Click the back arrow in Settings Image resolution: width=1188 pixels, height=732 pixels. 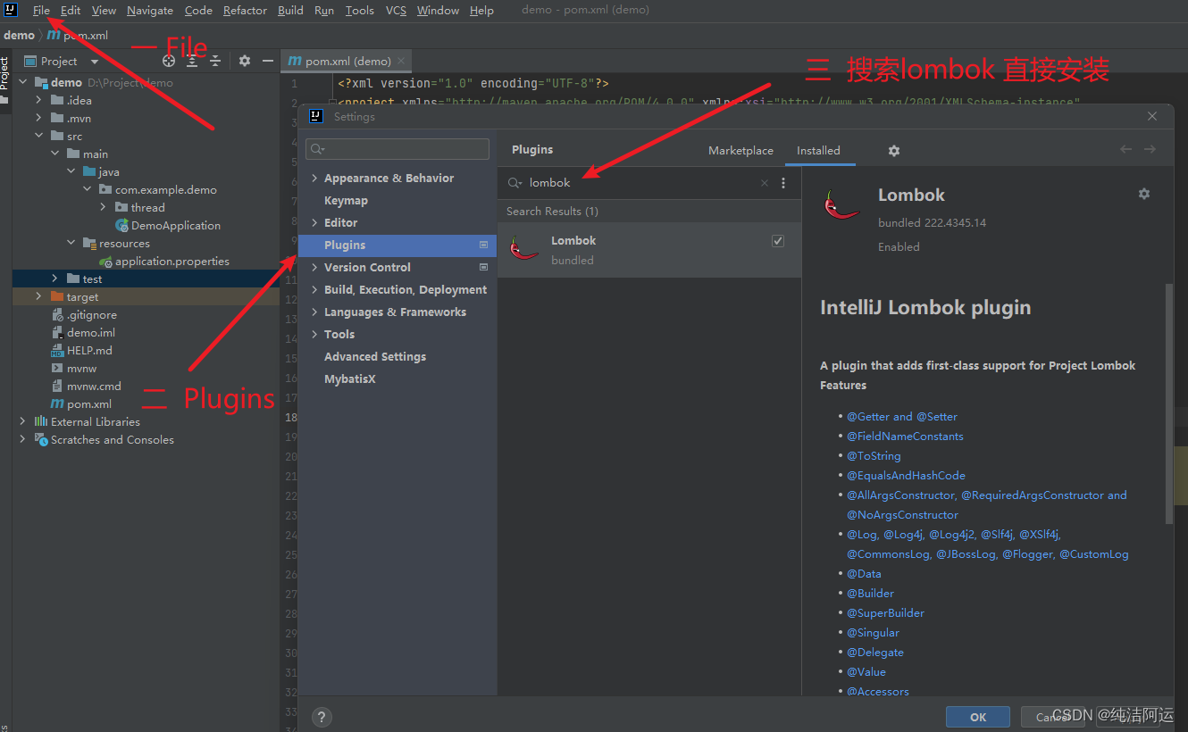[1125, 149]
